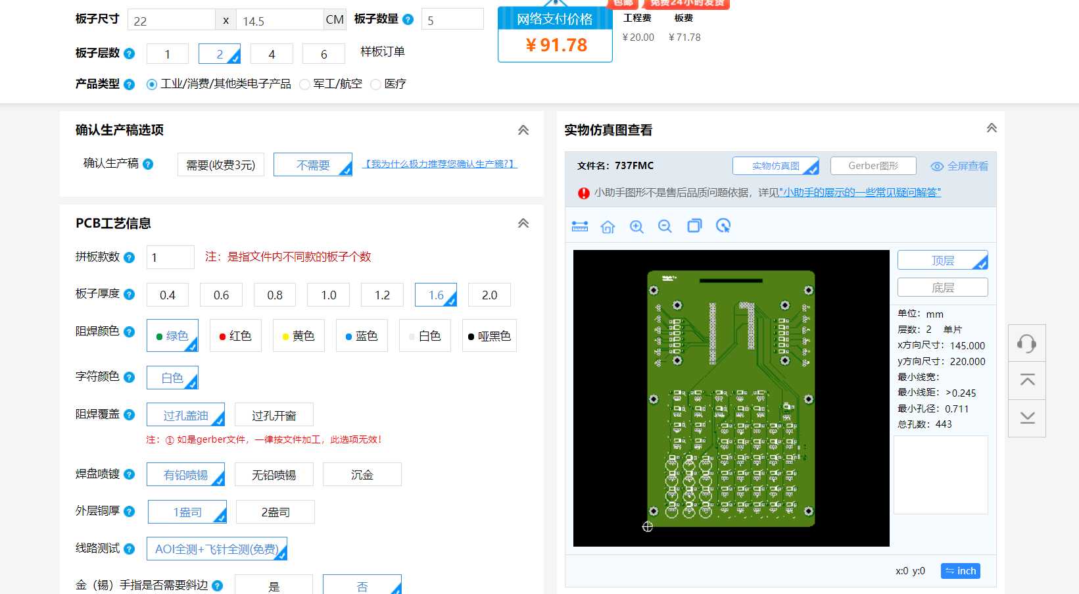The image size is (1079, 594).
Task: Click the rotate view icon
Action: 723,226
